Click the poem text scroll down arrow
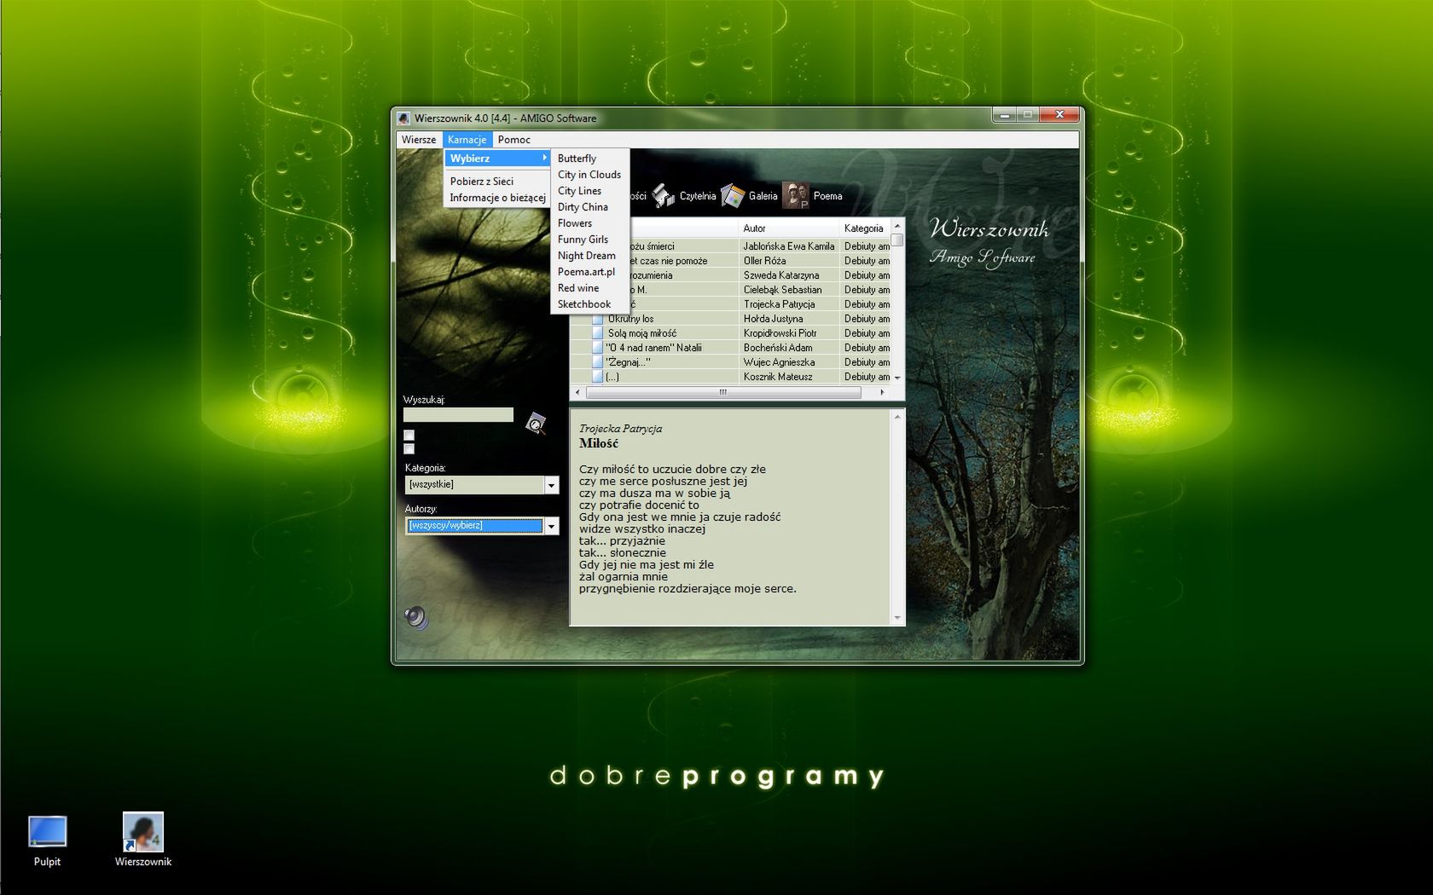 (x=897, y=618)
